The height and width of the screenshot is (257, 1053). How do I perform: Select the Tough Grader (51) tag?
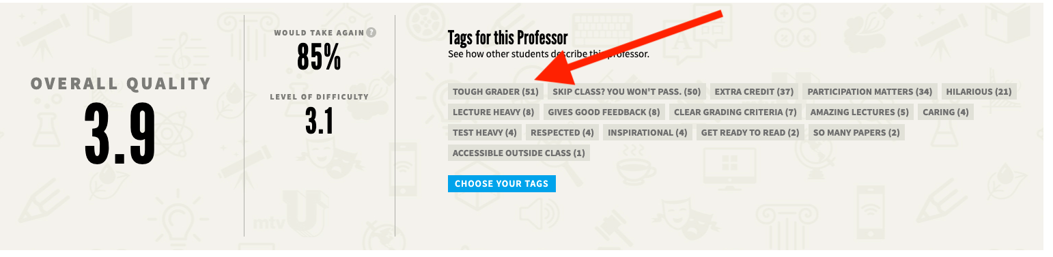point(496,91)
